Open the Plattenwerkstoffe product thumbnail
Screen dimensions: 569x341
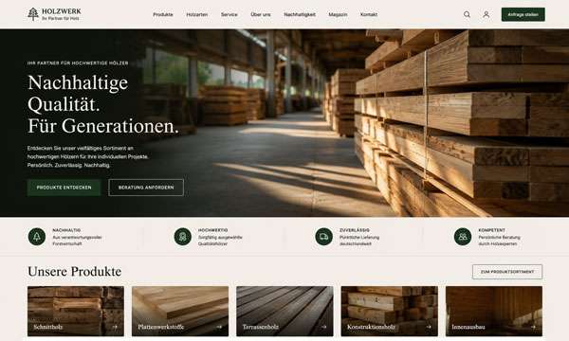coord(180,312)
